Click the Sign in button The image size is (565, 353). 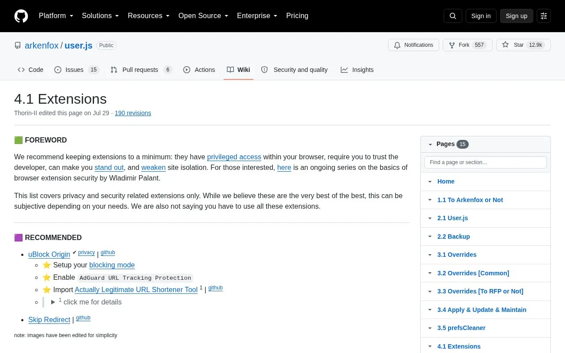(481, 16)
